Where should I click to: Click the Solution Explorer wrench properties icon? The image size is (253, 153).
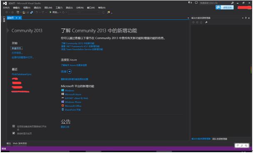click(x=206, y=23)
